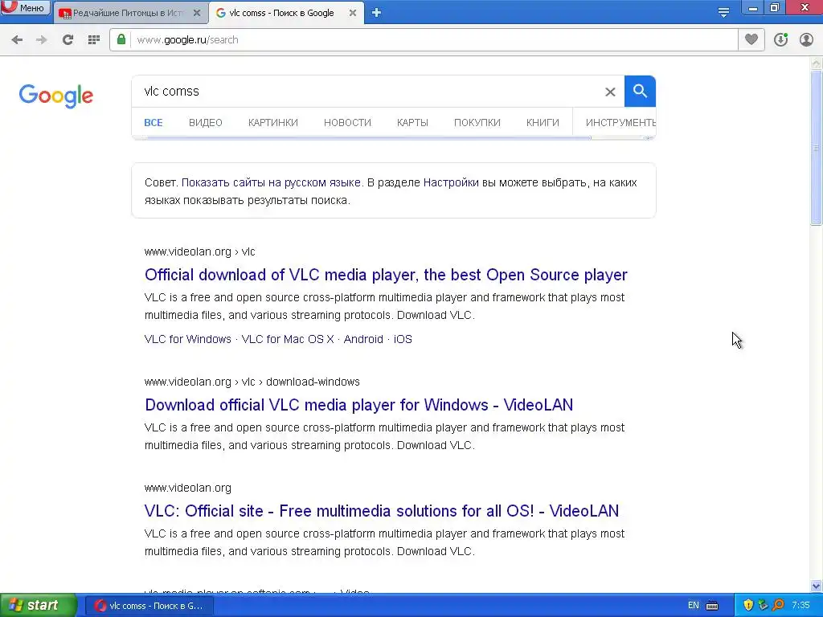Viewport: 823px width, 617px height.
Task: Open the security shield tray icon
Action: click(748, 606)
